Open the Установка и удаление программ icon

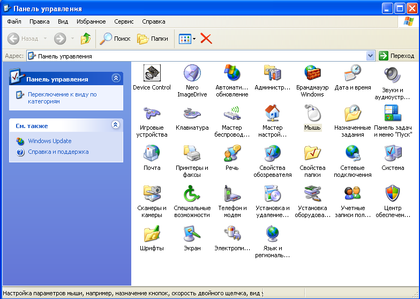pos(272,193)
